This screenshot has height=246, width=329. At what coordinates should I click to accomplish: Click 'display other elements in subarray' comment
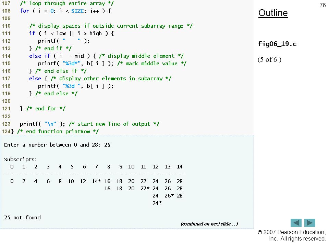click(x=111, y=79)
